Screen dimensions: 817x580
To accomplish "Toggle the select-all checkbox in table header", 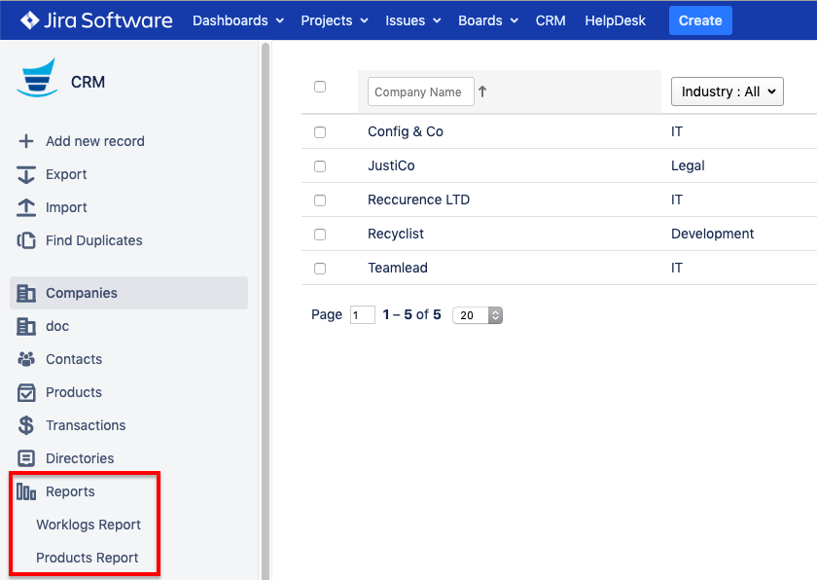I will click(320, 87).
